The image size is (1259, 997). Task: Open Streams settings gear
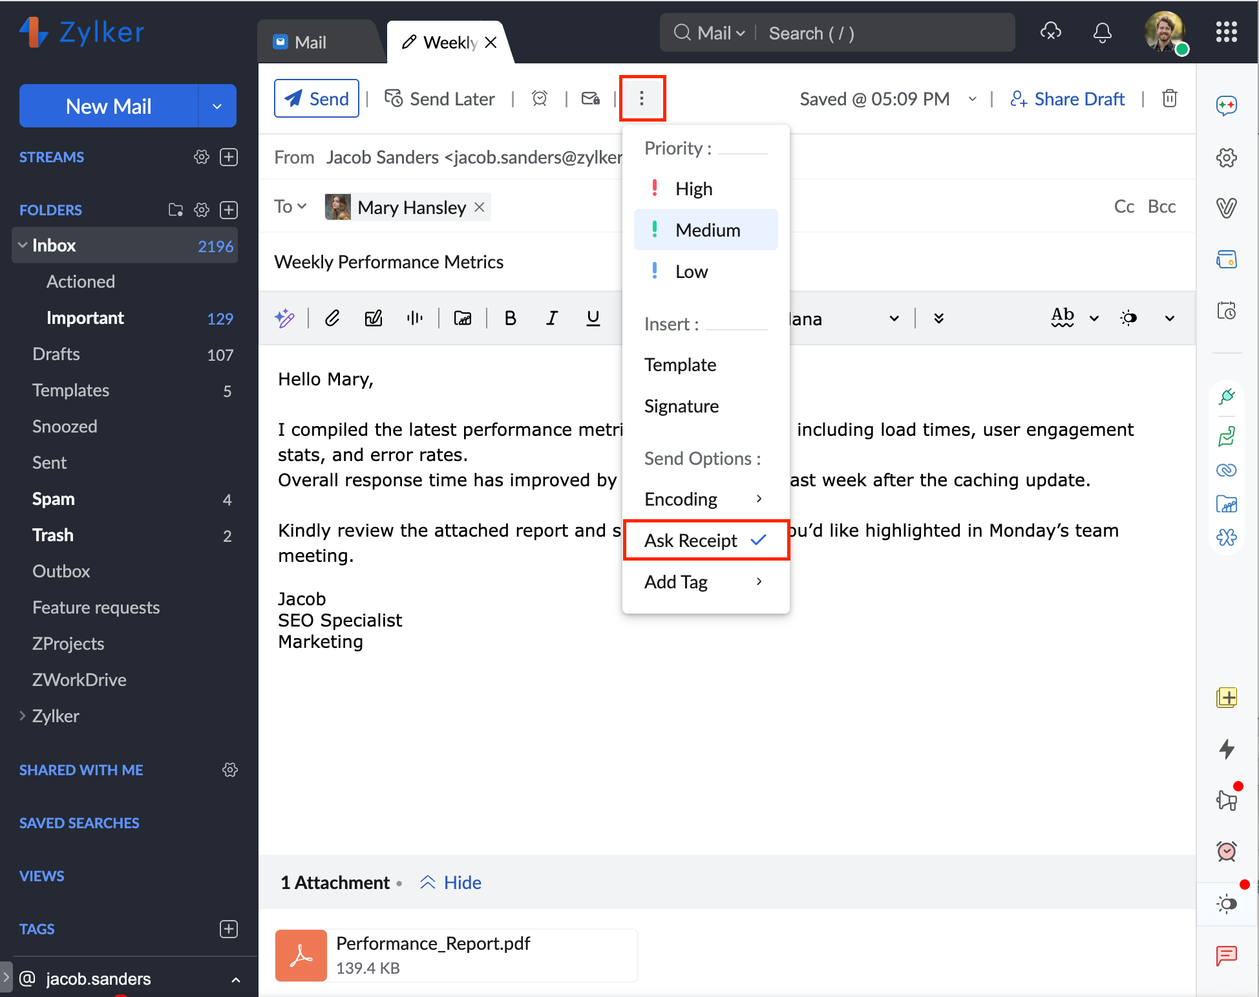[202, 157]
